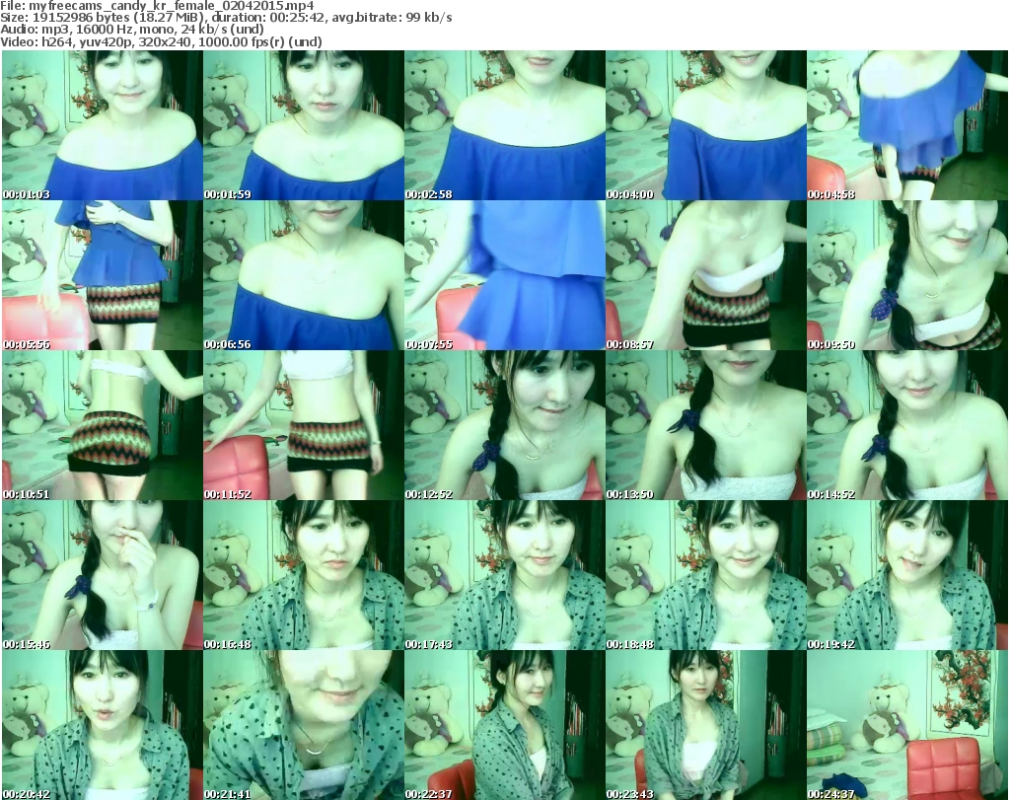Click the frame at 00:11:52

[304, 426]
